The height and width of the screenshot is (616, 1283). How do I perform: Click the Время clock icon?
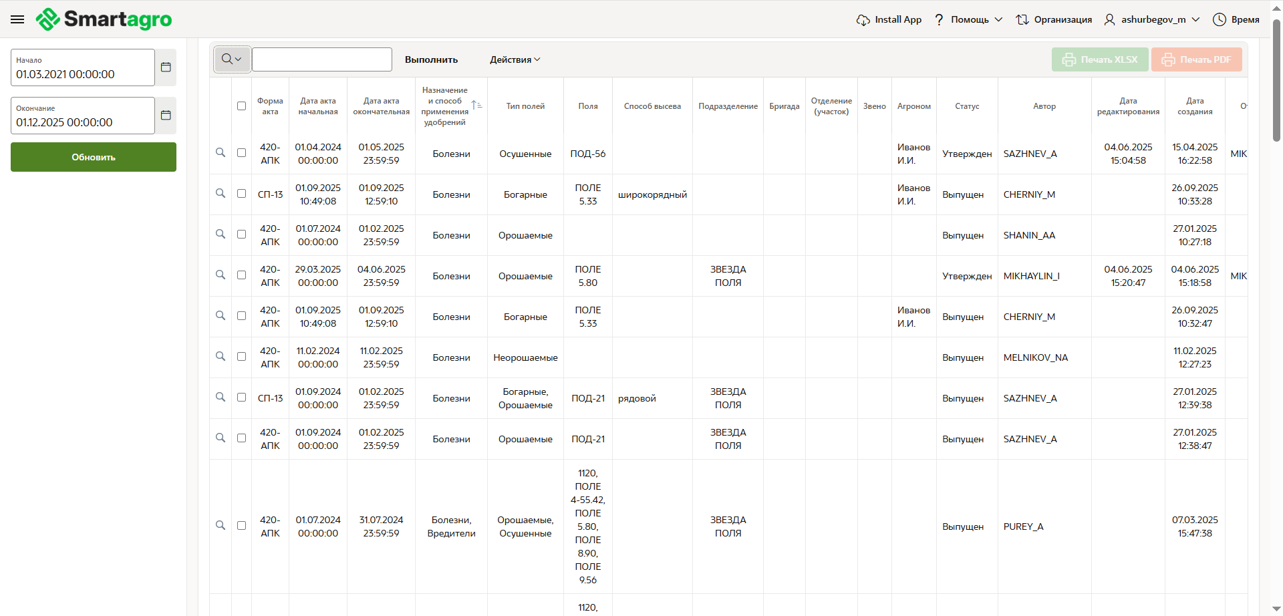click(x=1220, y=19)
